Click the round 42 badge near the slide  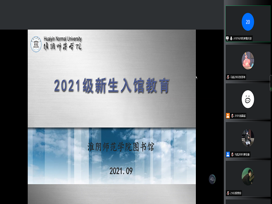212,179
